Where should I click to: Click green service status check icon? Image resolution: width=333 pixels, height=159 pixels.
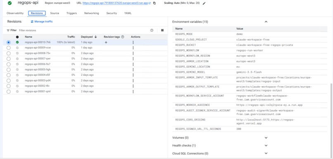coord(10,3)
